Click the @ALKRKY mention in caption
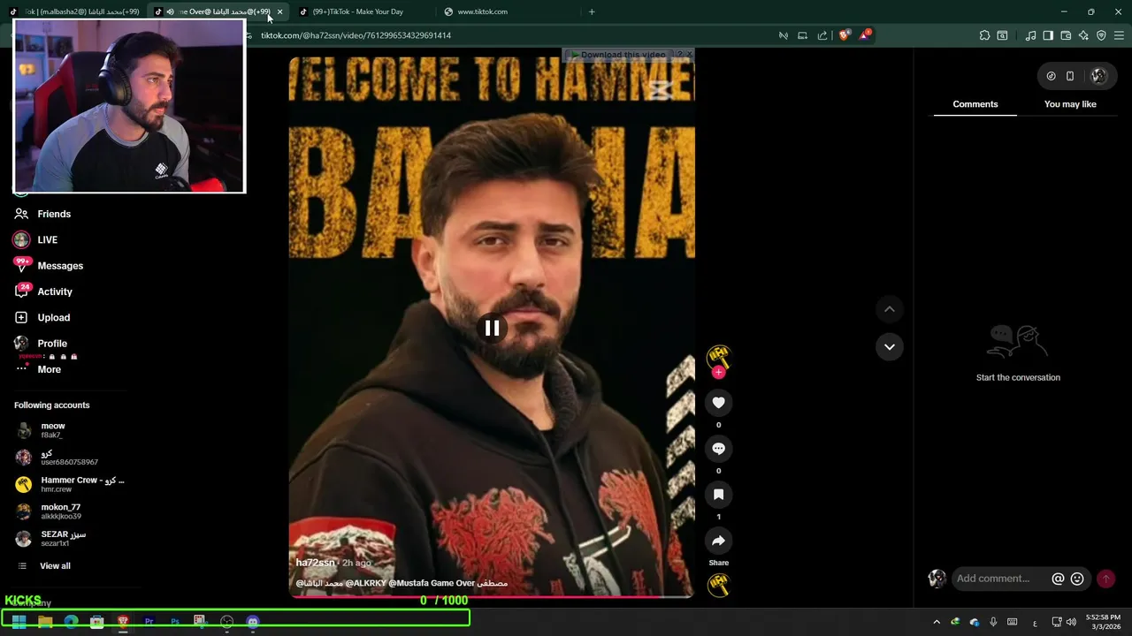 (x=366, y=583)
